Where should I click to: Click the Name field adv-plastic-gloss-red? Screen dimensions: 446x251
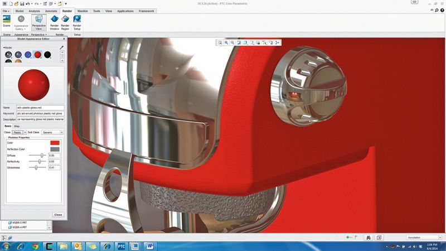point(40,108)
